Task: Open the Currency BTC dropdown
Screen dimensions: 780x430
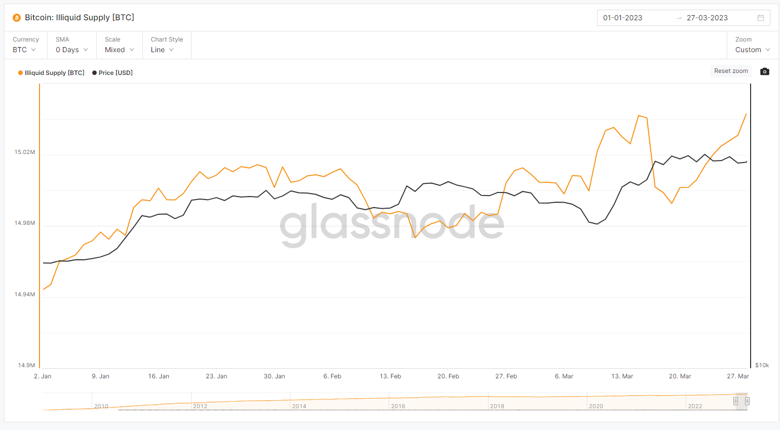Action: pyautogui.click(x=24, y=50)
